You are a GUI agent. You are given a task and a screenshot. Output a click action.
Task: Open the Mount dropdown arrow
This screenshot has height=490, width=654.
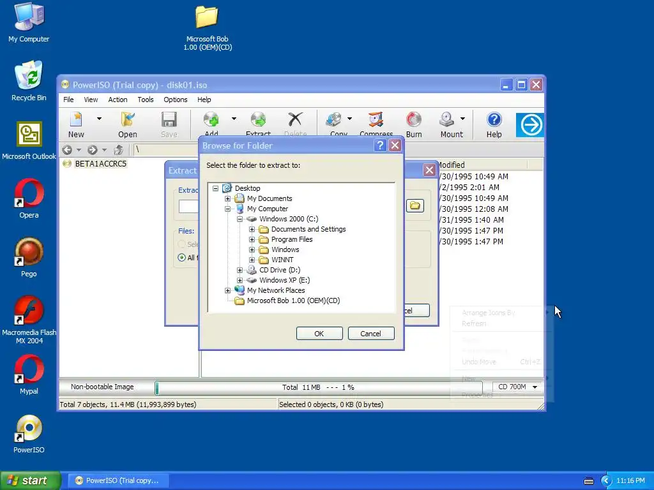pyautogui.click(x=462, y=119)
